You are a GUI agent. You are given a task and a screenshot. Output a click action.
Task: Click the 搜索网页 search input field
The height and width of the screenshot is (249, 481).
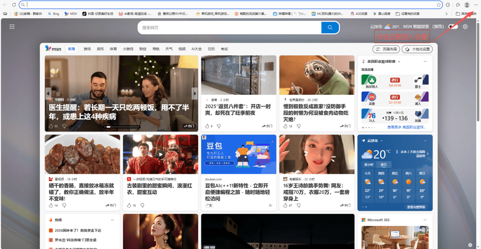click(230, 28)
